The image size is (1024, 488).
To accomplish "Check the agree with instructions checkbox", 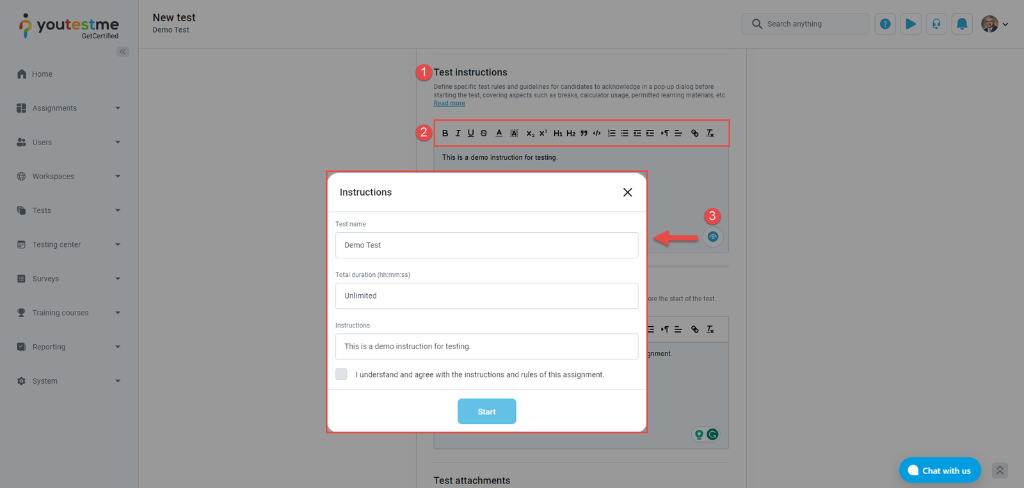I will 342,374.
